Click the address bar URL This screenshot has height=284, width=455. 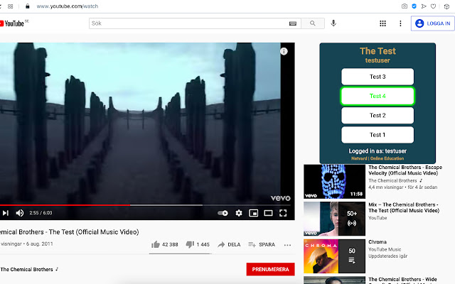click(68, 6)
